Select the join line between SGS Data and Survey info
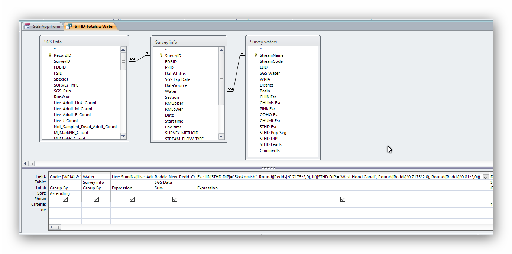Image resolution: width=512 pixels, height=254 pixels. pyautogui.click(x=140, y=59)
